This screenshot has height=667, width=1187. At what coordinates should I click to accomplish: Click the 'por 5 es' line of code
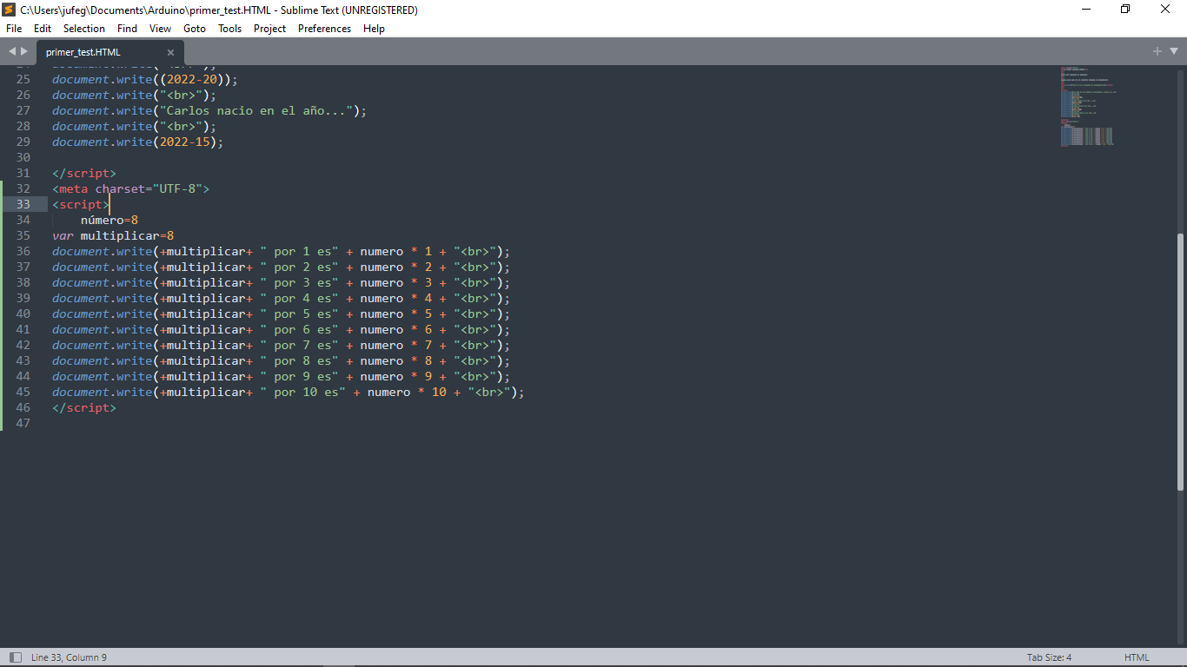[x=282, y=314]
